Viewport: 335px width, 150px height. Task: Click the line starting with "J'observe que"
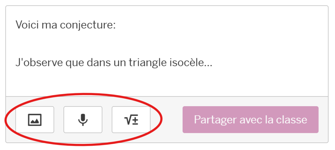(x=114, y=62)
